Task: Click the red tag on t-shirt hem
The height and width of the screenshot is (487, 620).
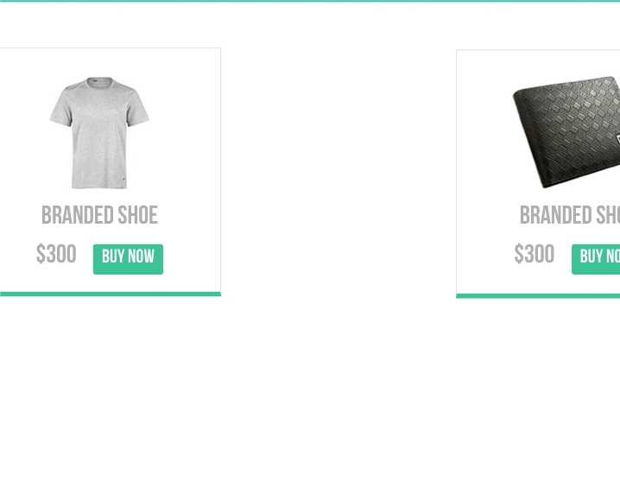Action: (123, 180)
